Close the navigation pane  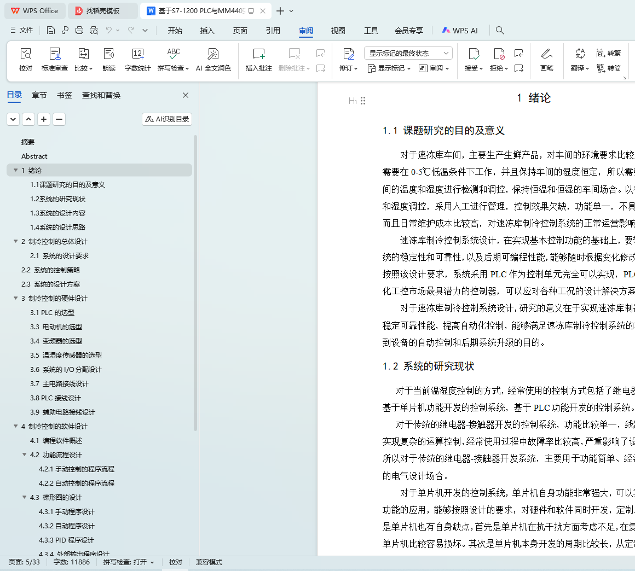coord(186,95)
